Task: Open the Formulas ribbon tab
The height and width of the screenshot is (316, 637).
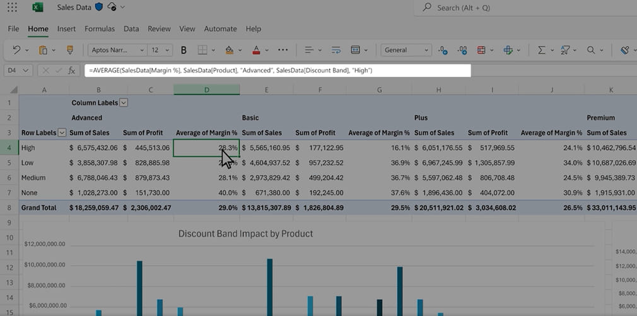Action: (x=100, y=28)
